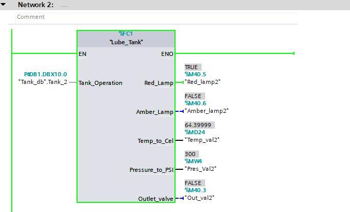Click the Red_Lamp output parameter
Image resolution: width=350 pixels, height=212 pixels.
[159, 83]
